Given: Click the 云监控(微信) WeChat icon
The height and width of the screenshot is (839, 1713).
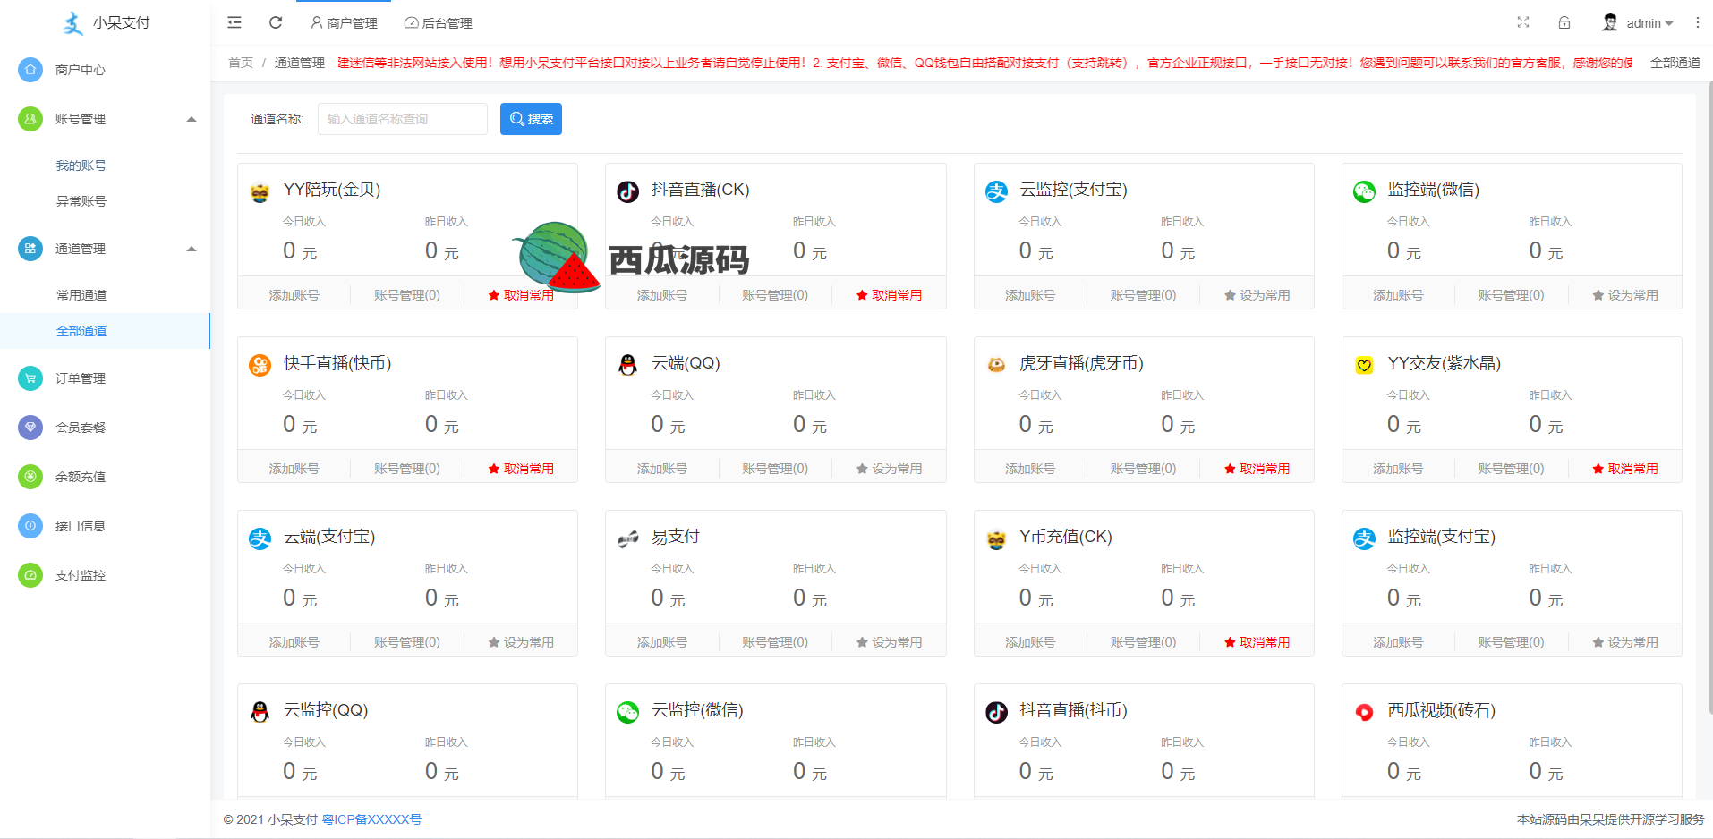Looking at the screenshot, I should tap(628, 712).
